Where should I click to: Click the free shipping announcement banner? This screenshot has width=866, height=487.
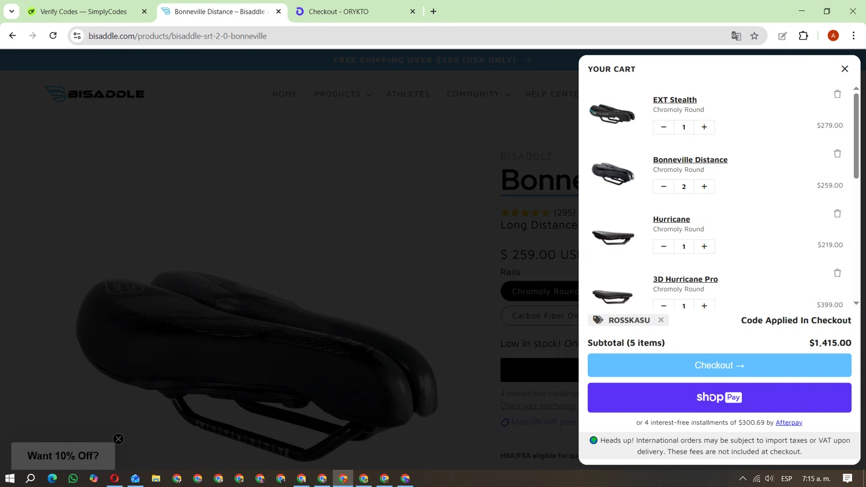tap(432, 60)
